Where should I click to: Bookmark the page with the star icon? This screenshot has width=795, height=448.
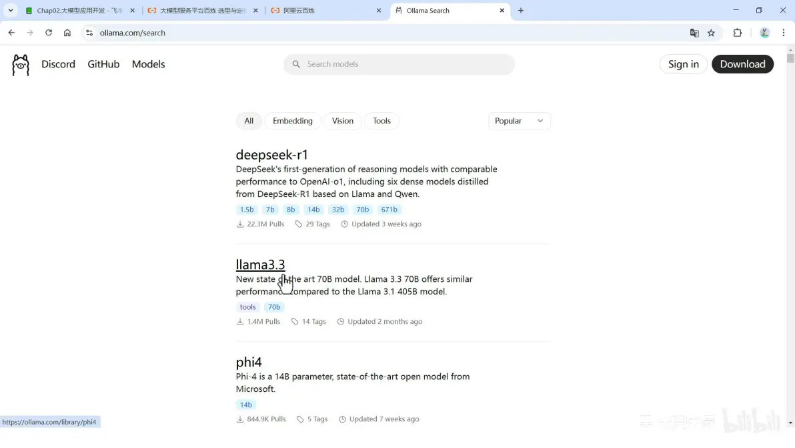point(711,33)
